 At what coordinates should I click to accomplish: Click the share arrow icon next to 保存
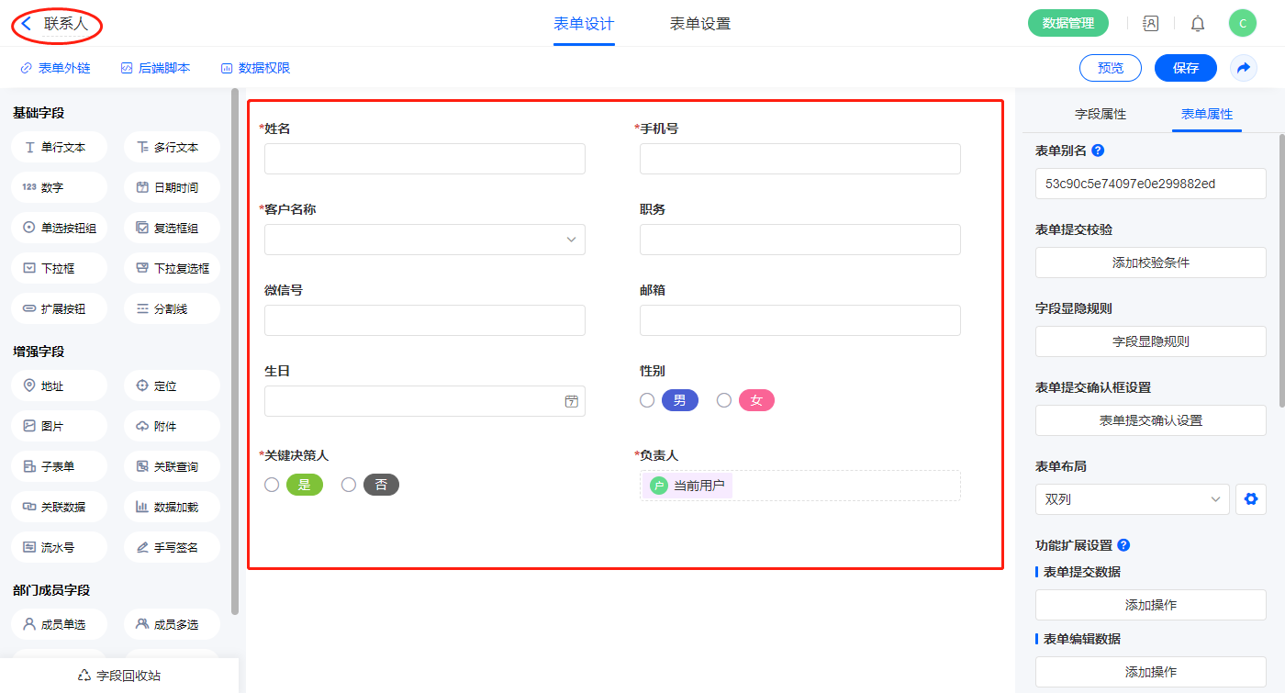(1244, 68)
